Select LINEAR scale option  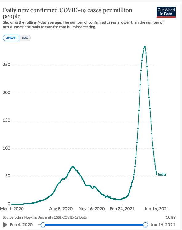click(11, 38)
